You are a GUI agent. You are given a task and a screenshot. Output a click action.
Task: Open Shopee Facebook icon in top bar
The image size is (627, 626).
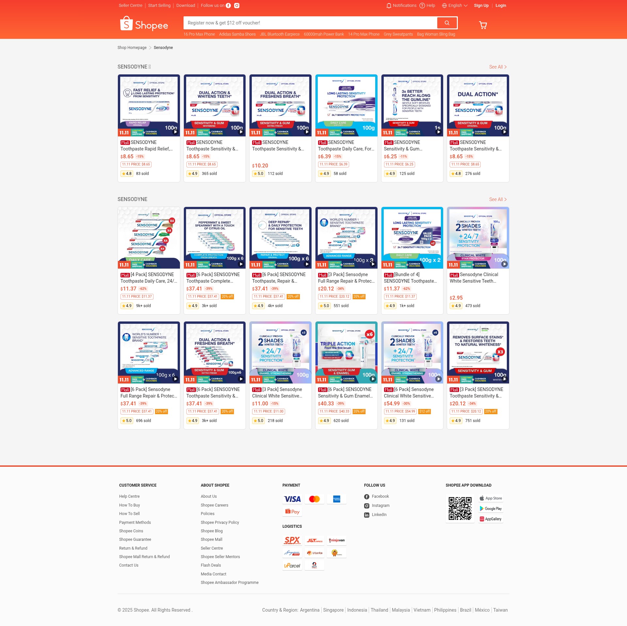(228, 6)
